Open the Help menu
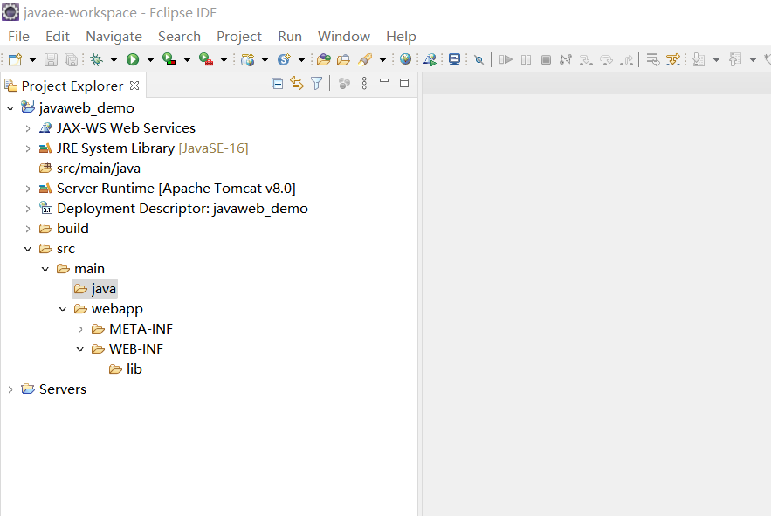Viewport: 771px width, 516px height. tap(401, 37)
